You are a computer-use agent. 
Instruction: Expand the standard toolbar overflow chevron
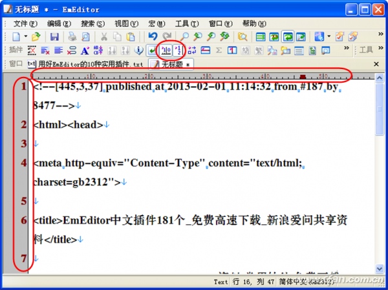click(381, 34)
